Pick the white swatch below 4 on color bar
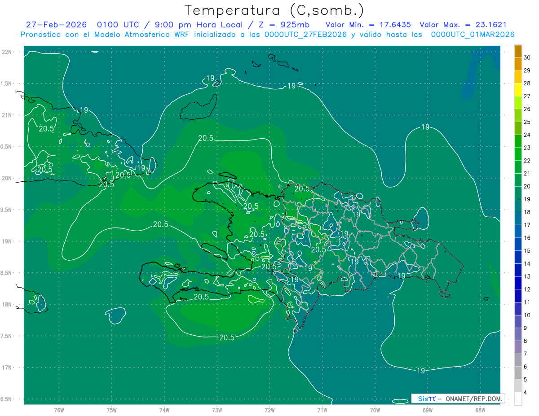 [518, 399]
